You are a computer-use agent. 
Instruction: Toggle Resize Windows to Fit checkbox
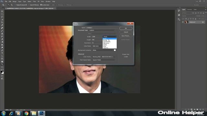pyautogui.click(x=16, y=5)
